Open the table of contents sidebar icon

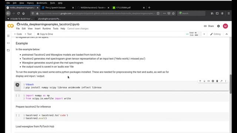pyautogui.click(x=8, y=36)
